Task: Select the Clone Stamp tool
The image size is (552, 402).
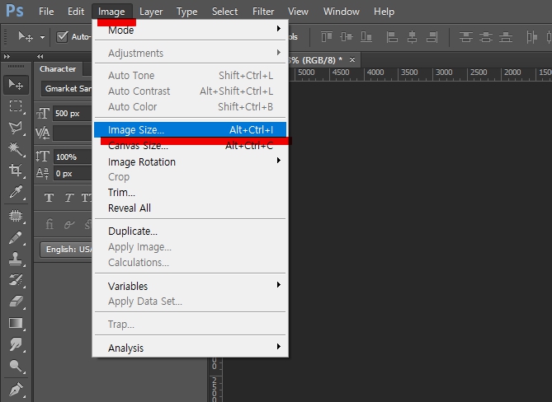Action: (16, 259)
